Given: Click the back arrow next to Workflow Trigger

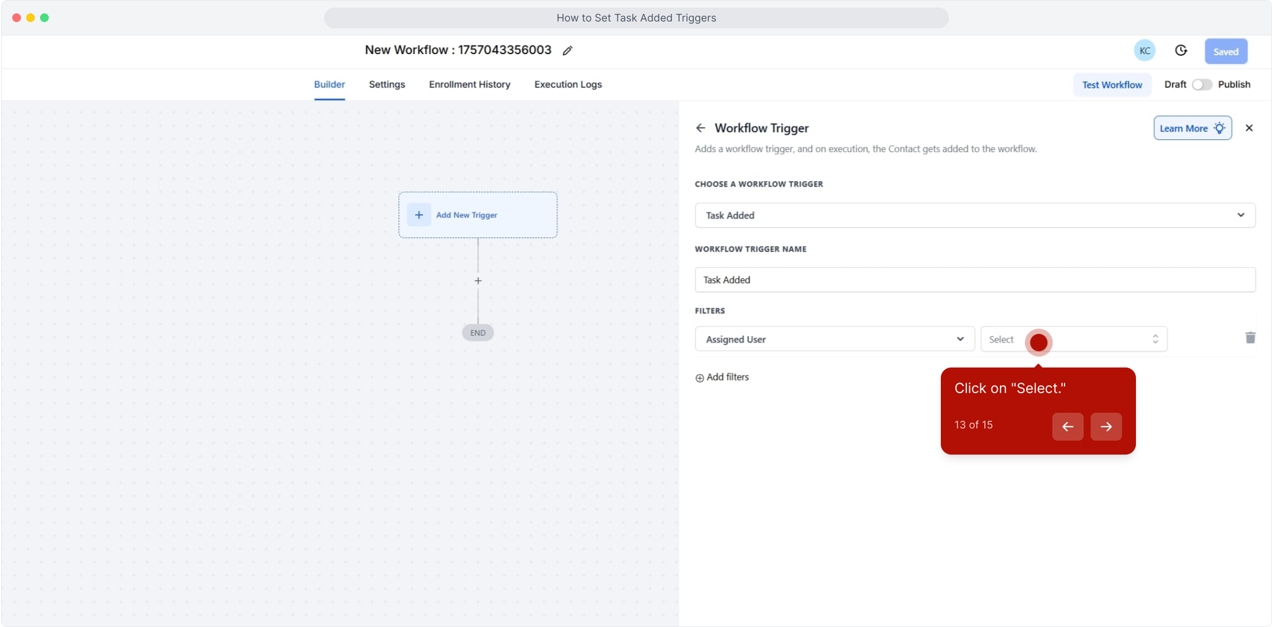Looking at the screenshot, I should click(x=700, y=128).
